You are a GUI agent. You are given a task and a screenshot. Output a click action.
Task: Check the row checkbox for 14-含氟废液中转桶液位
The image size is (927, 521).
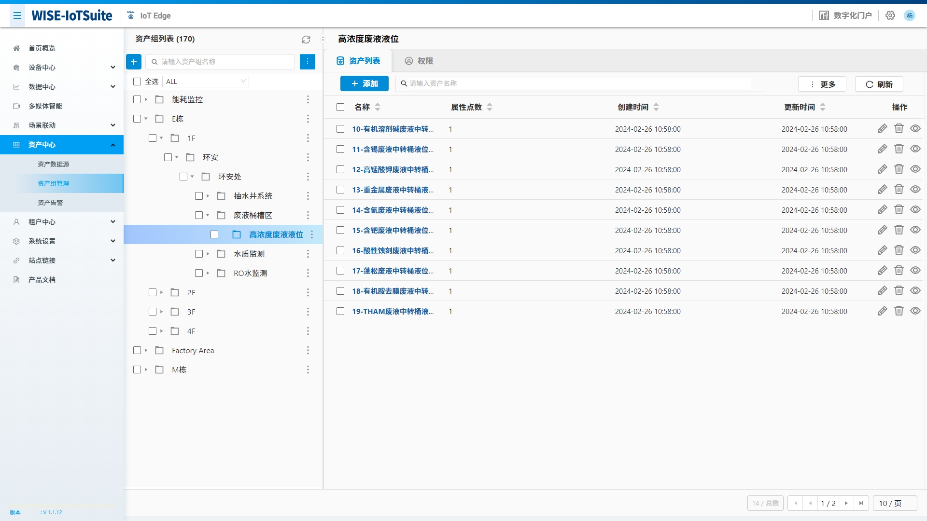pos(341,210)
